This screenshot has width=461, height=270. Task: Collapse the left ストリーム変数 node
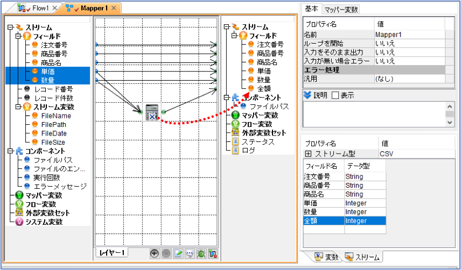[x=19, y=106]
